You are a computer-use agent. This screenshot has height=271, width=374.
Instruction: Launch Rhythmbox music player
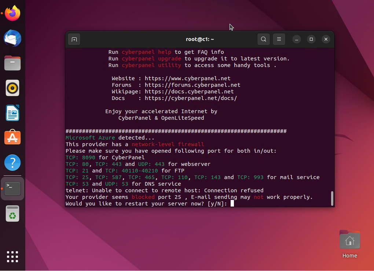(12, 88)
